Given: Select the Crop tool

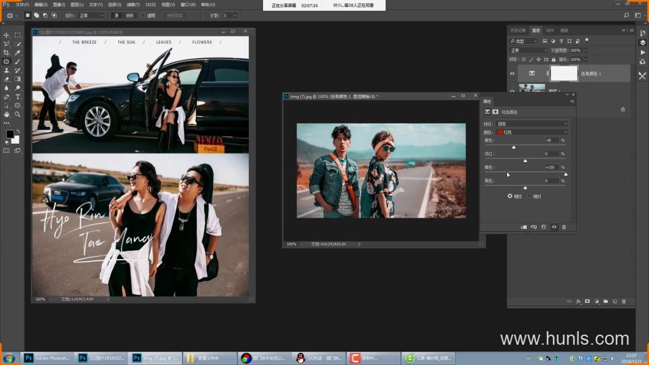Looking at the screenshot, I should tap(6, 53).
